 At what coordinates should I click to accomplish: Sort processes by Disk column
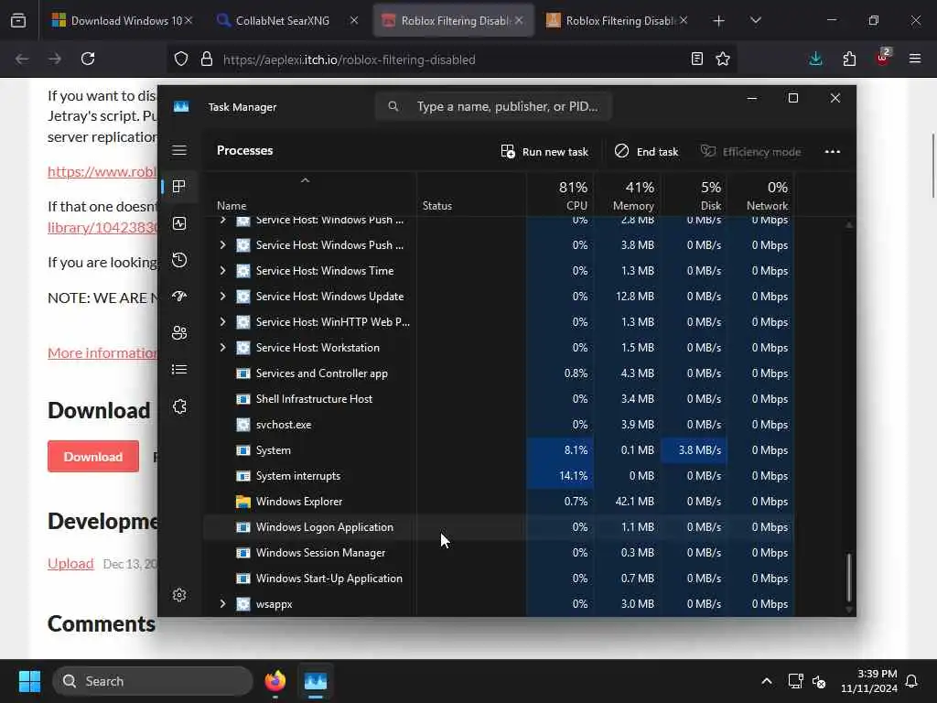[x=695, y=195]
